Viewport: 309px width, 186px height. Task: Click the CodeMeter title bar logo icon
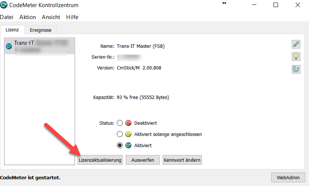tap(4, 5)
